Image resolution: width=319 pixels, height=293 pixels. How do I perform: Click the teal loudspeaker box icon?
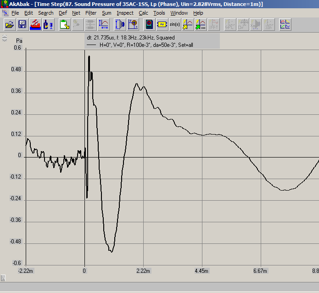point(149,24)
